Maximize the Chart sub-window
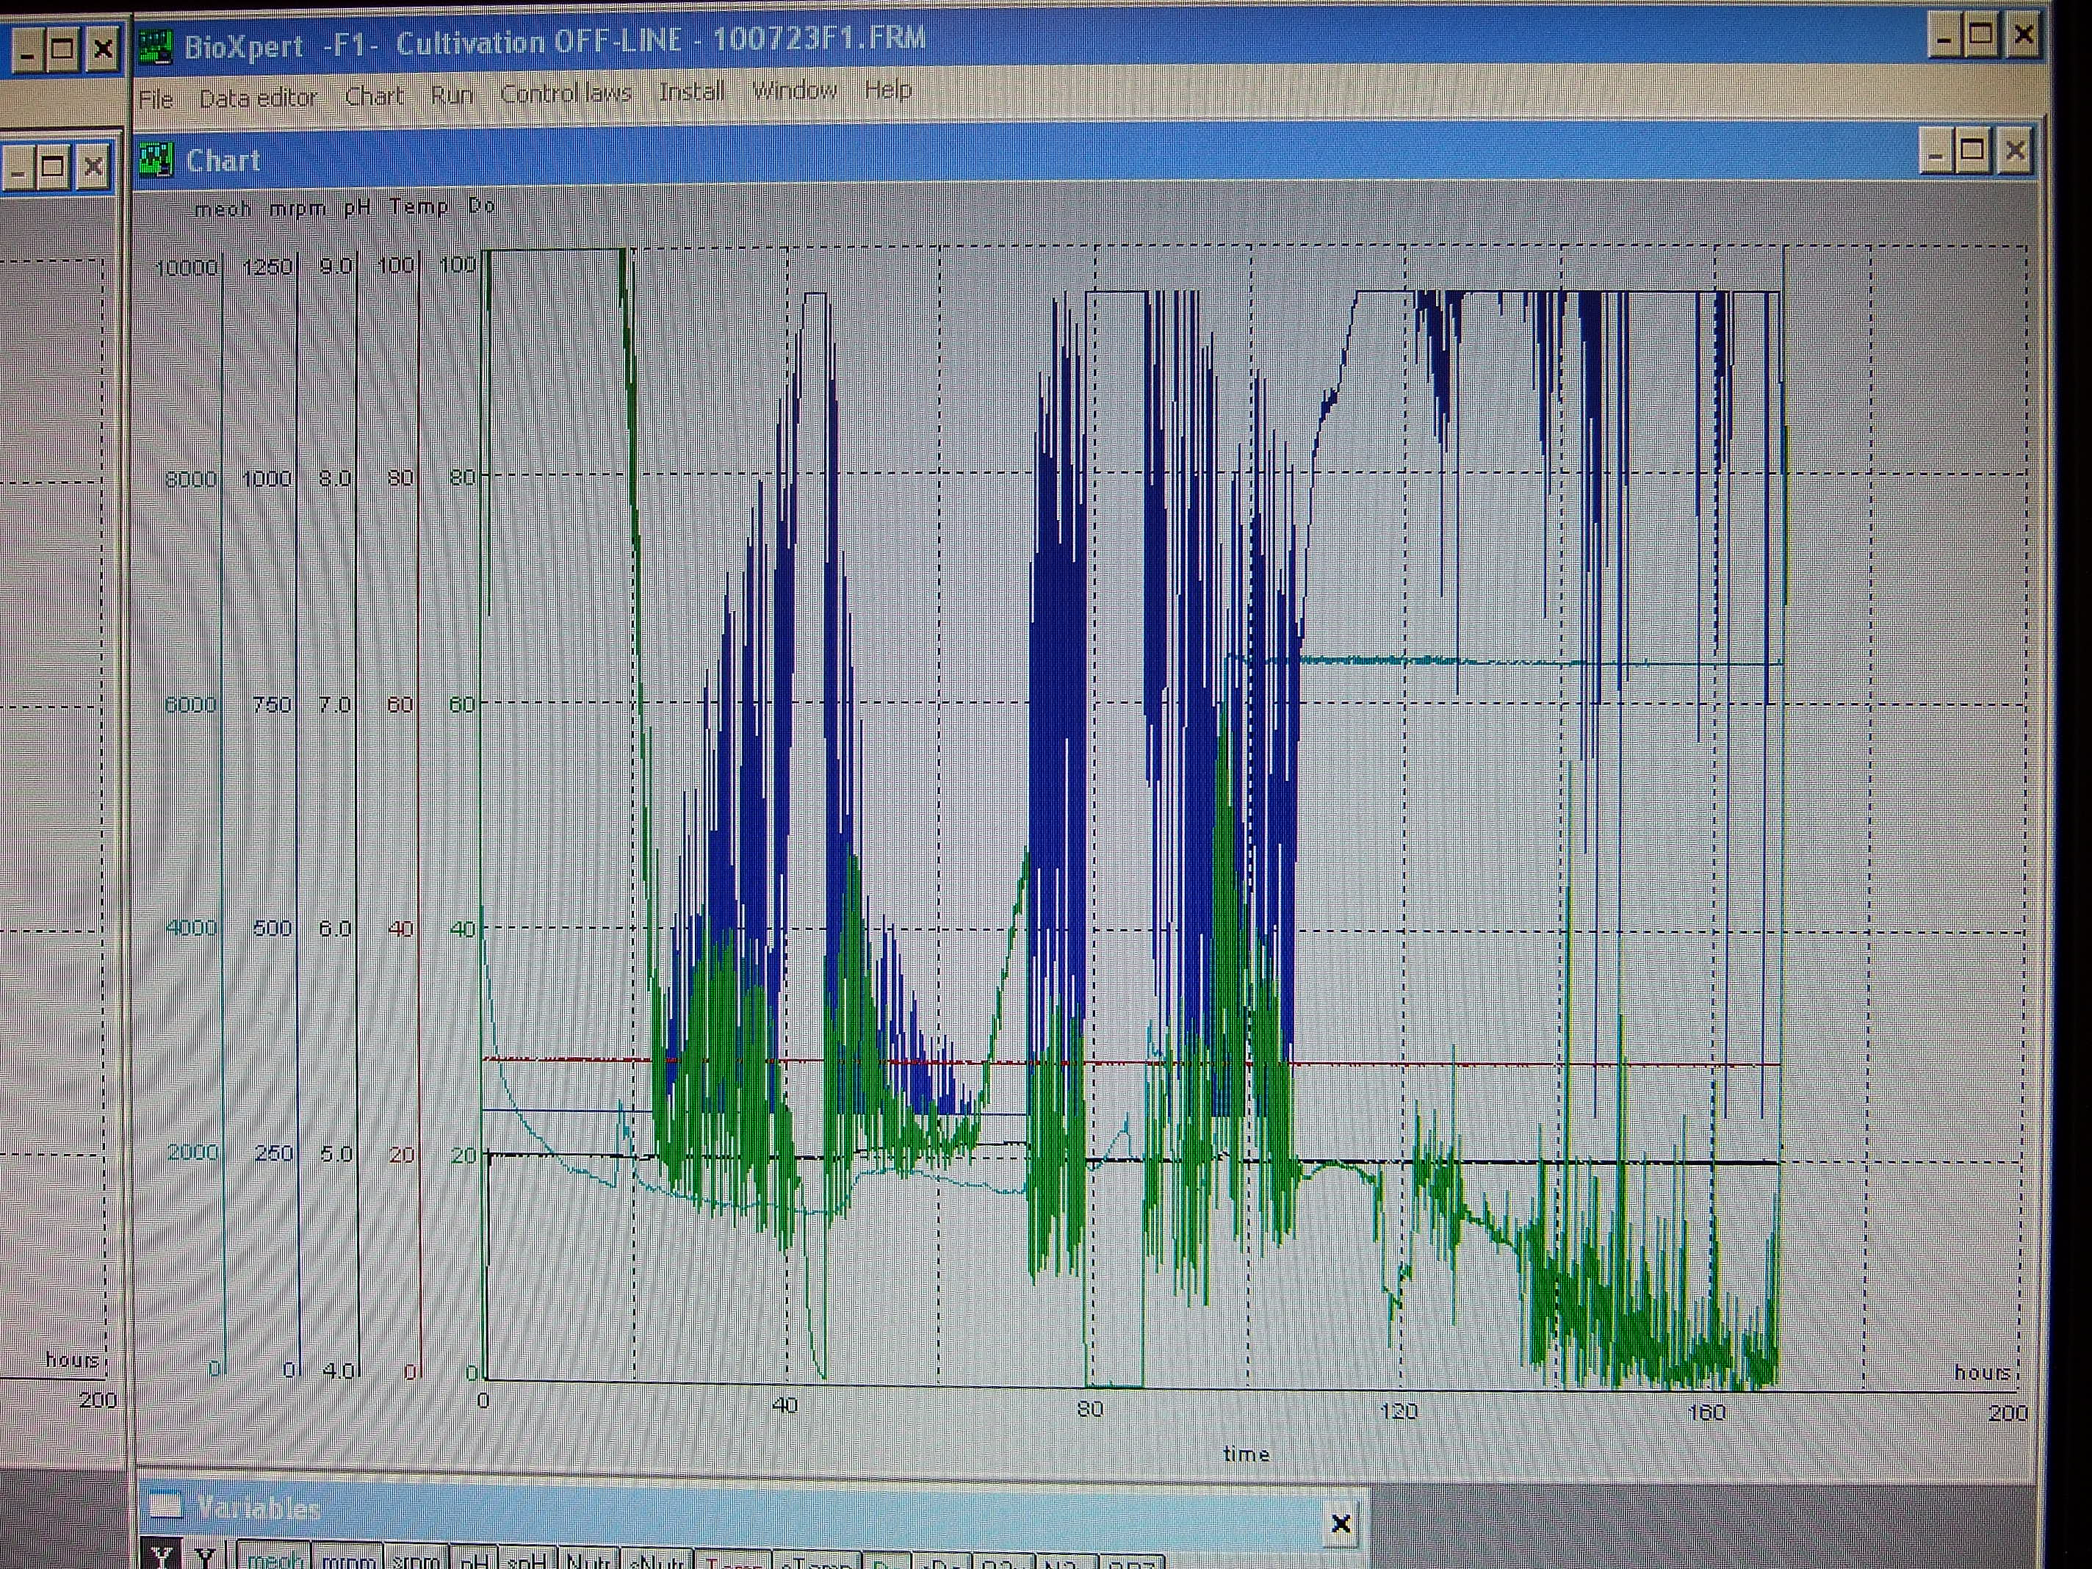Screen dimensions: 2092x1569 point(1972,151)
